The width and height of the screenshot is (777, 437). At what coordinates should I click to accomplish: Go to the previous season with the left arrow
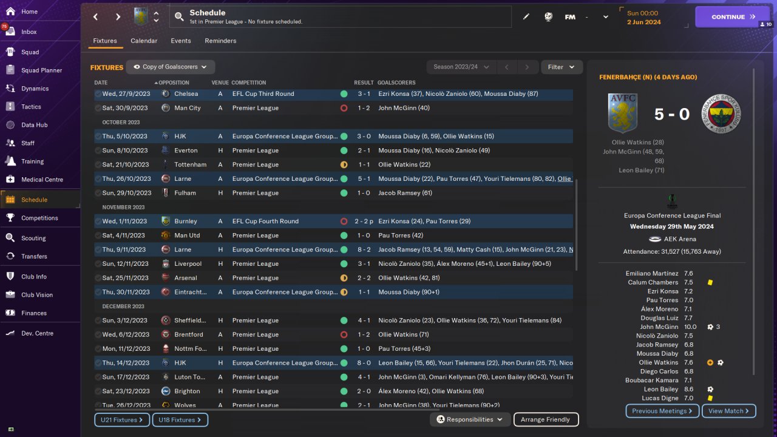click(x=507, y=67)
